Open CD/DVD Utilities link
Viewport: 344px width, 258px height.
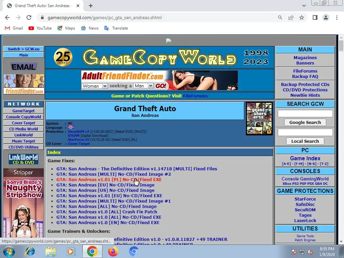coord(24,147)
